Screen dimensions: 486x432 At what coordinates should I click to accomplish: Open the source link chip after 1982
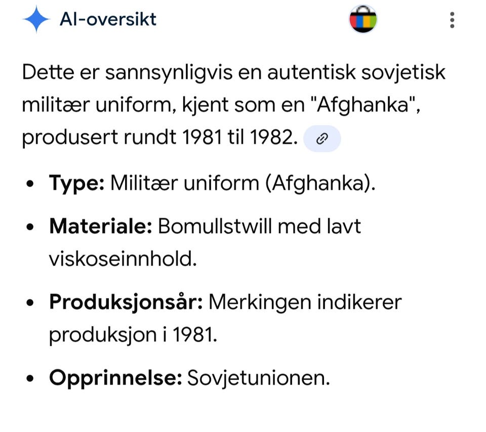coord(322,139)
